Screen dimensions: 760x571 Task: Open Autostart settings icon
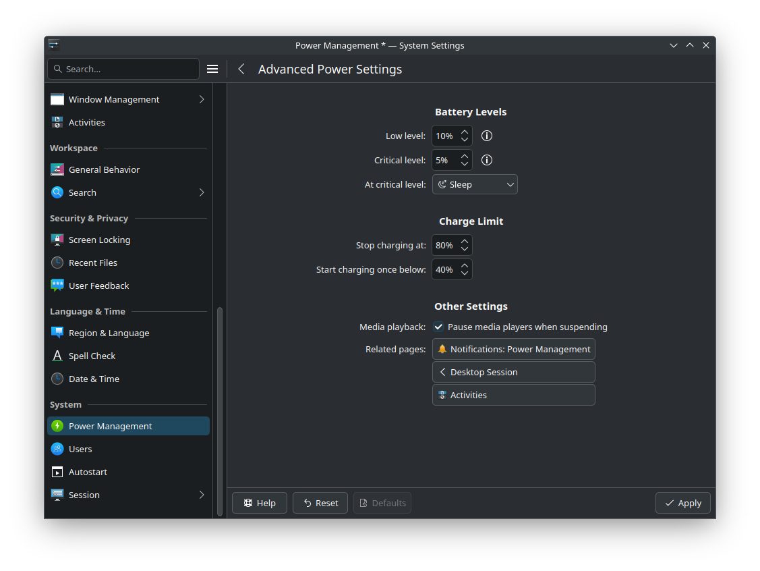57,472
